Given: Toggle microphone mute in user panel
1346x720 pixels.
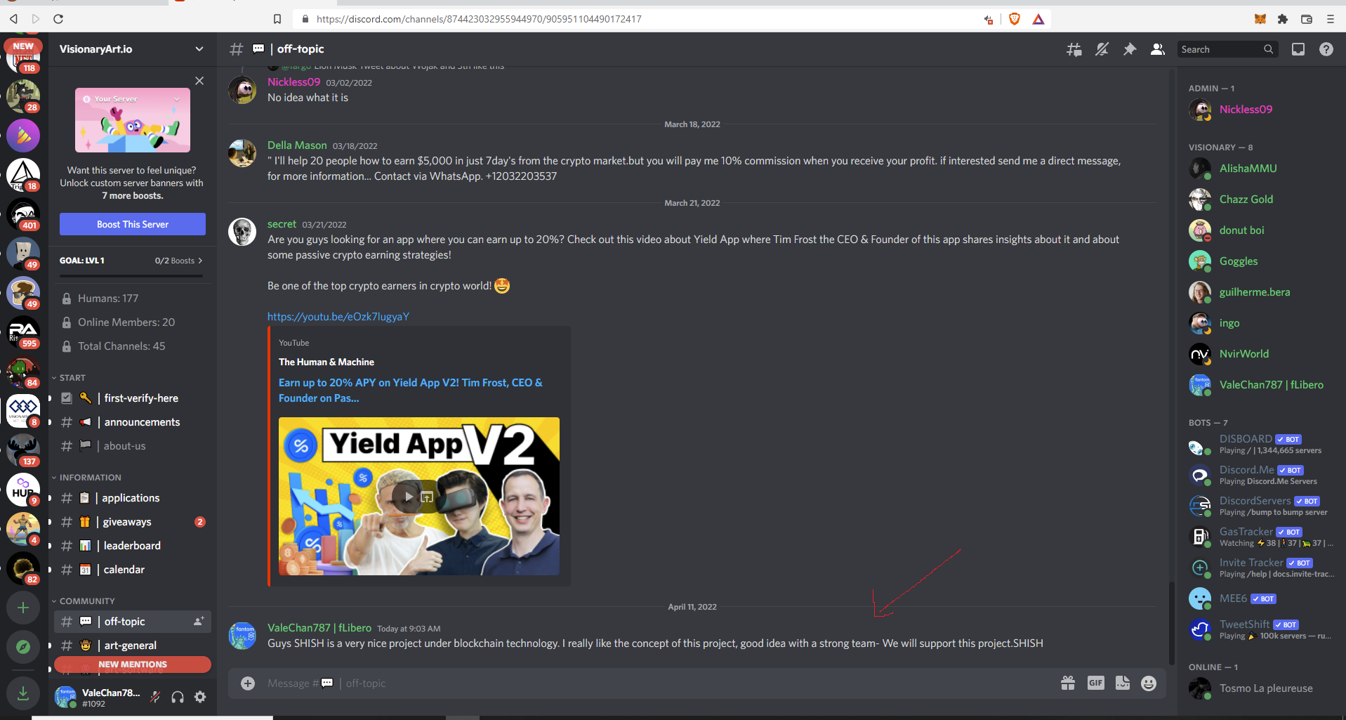Looking at the screenshot, I should [x=155, y=697].
